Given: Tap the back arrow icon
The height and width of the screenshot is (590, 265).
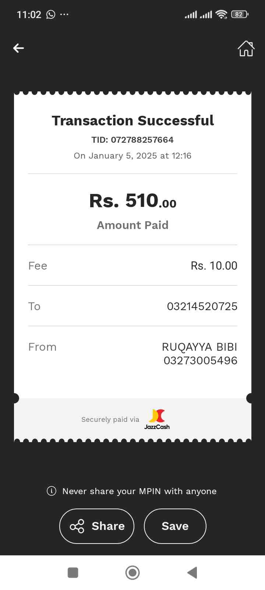Looking at the screenshot, I should 18,48.
